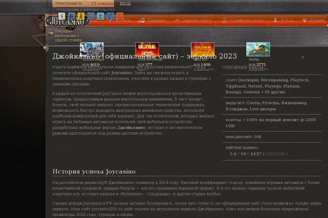Click the 3775 RUB win amount under Sharky
328x218 pixels.
(x=257, y=65)
